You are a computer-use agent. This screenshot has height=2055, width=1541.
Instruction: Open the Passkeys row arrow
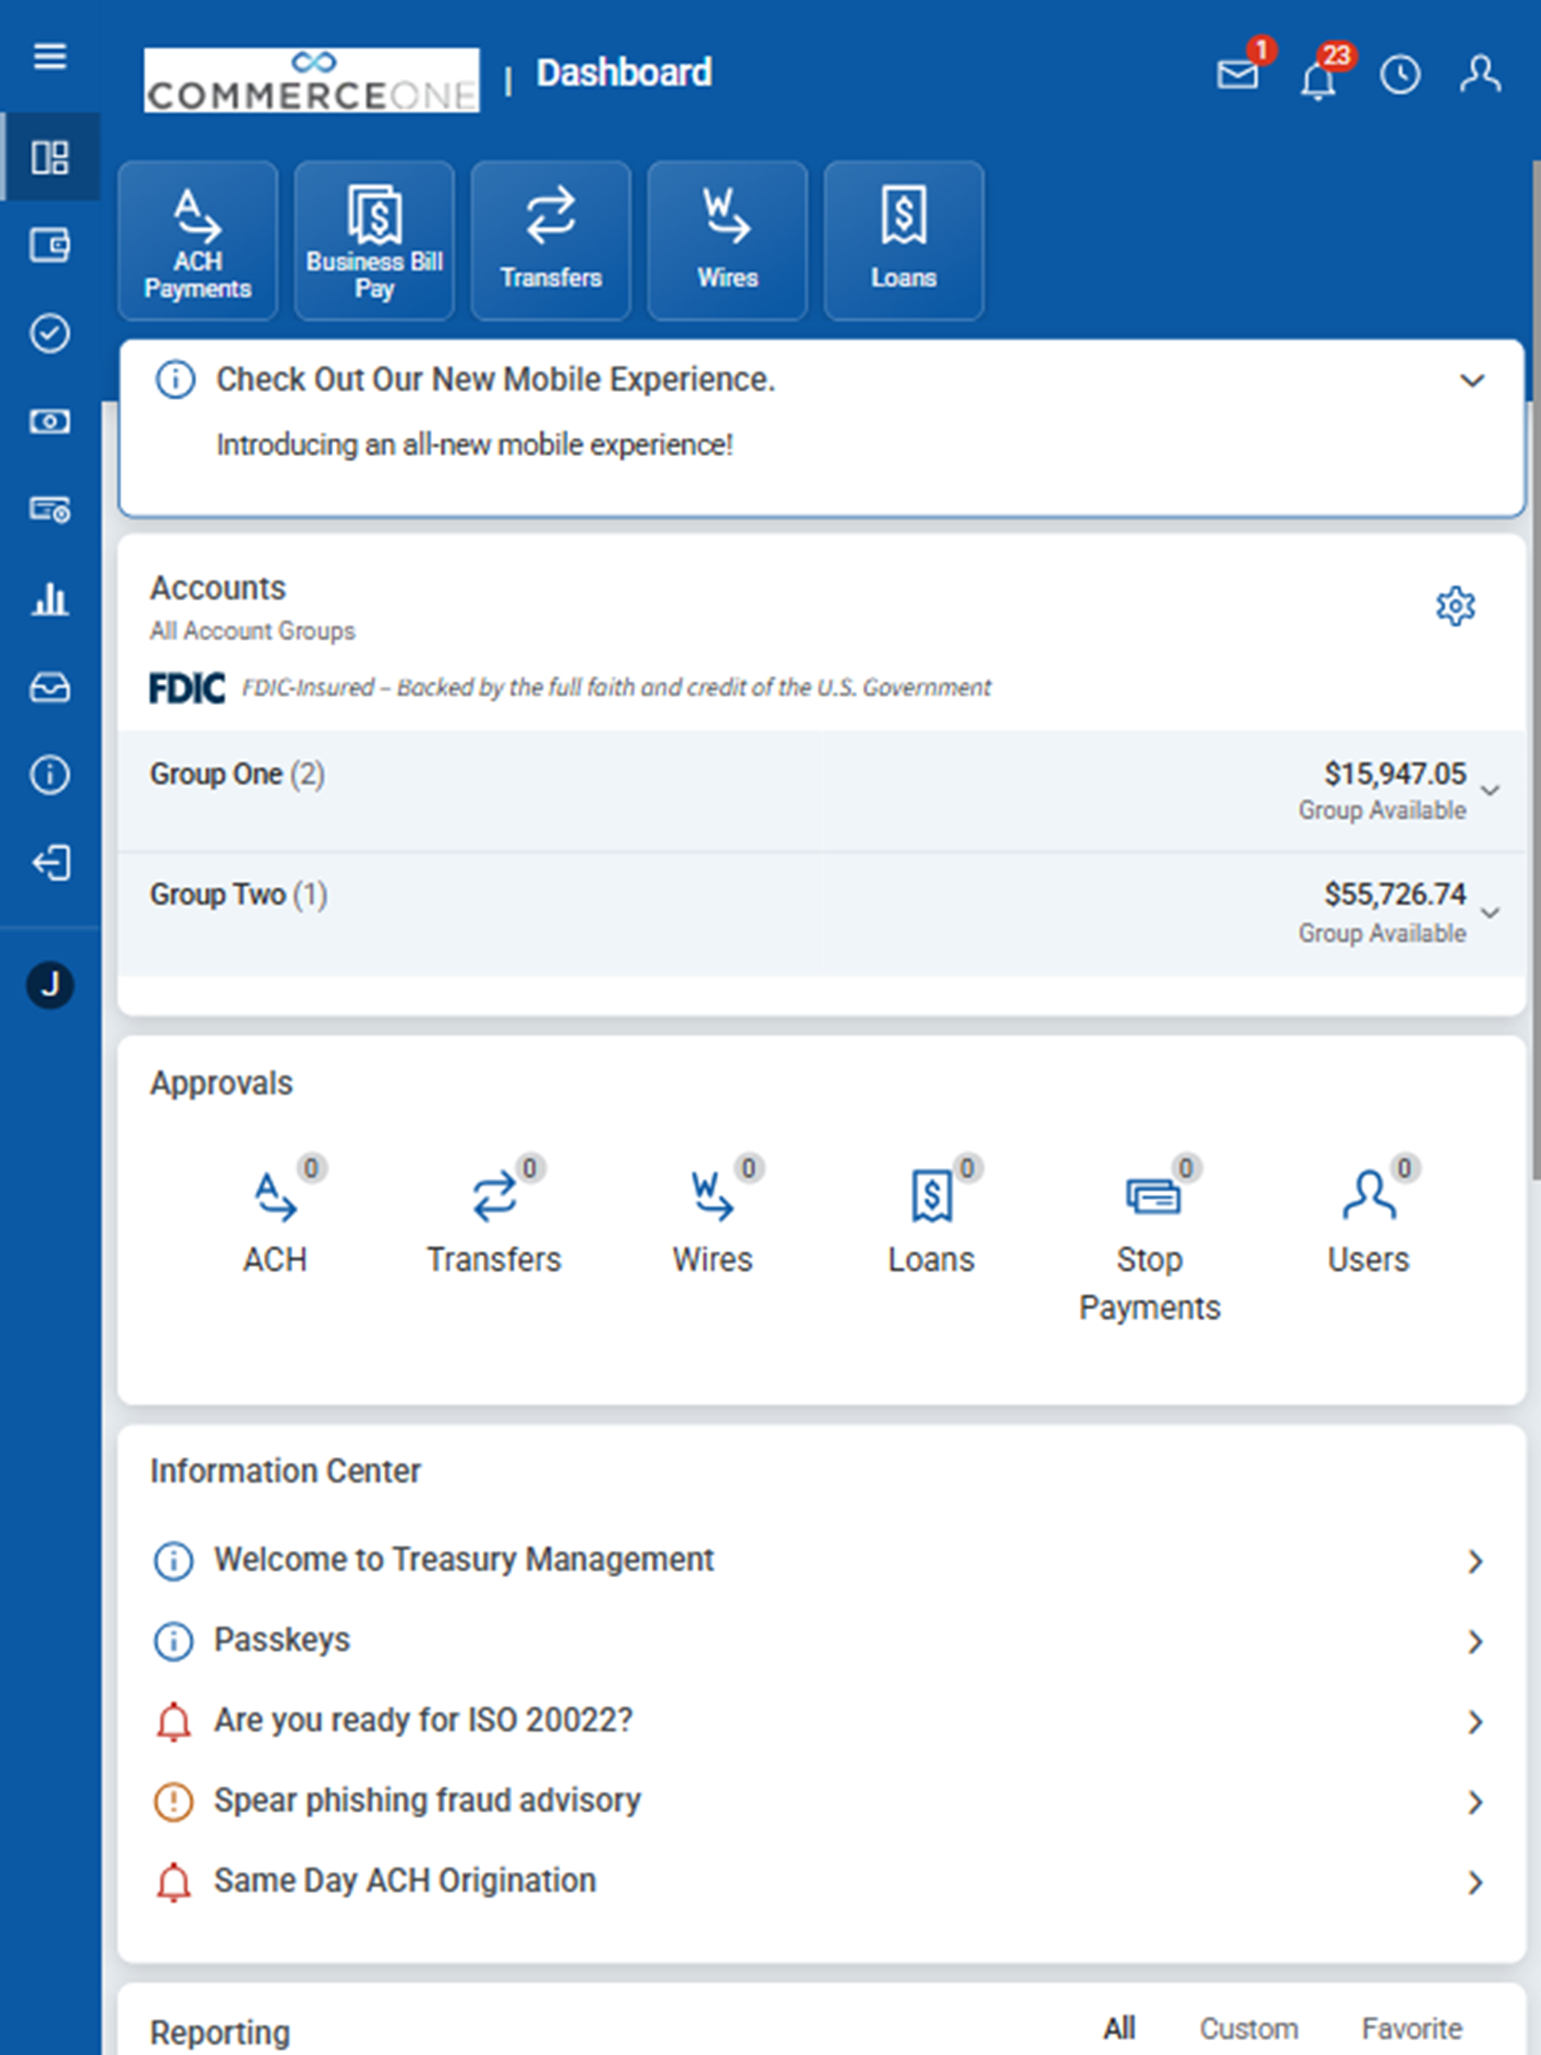[1475, 1641]
